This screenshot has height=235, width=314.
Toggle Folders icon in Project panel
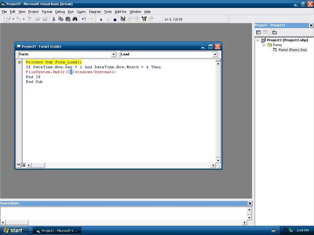tap(274, 32)
